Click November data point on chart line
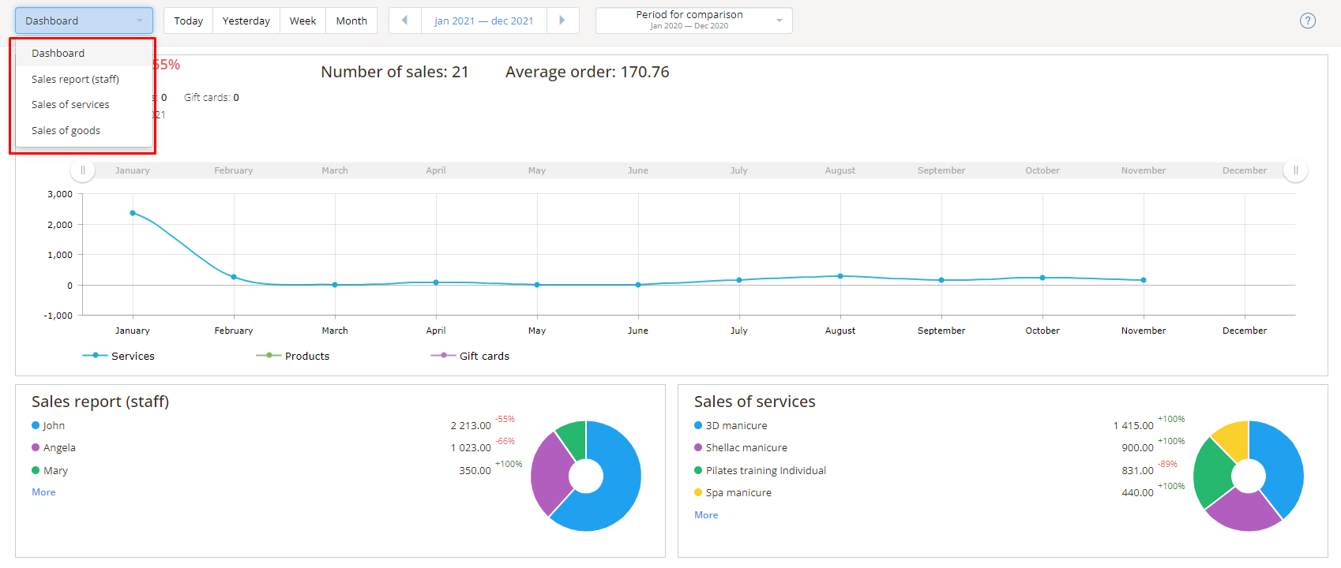 pos(1144,280)
